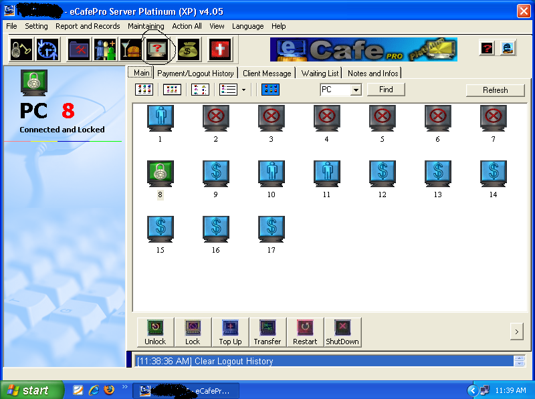Open the View menu
This screenshot has width=535, height=399.
(217, 26)
